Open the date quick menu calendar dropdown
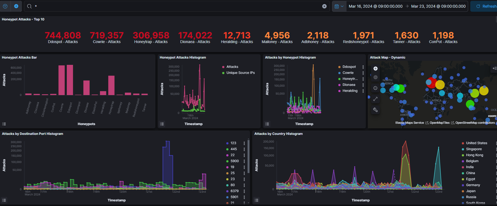497x206 pixels. 339,6
